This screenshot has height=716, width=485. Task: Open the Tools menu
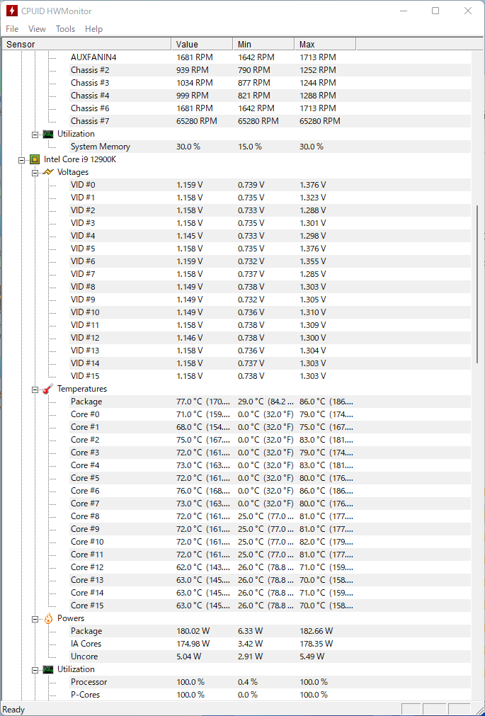[65, 29]
